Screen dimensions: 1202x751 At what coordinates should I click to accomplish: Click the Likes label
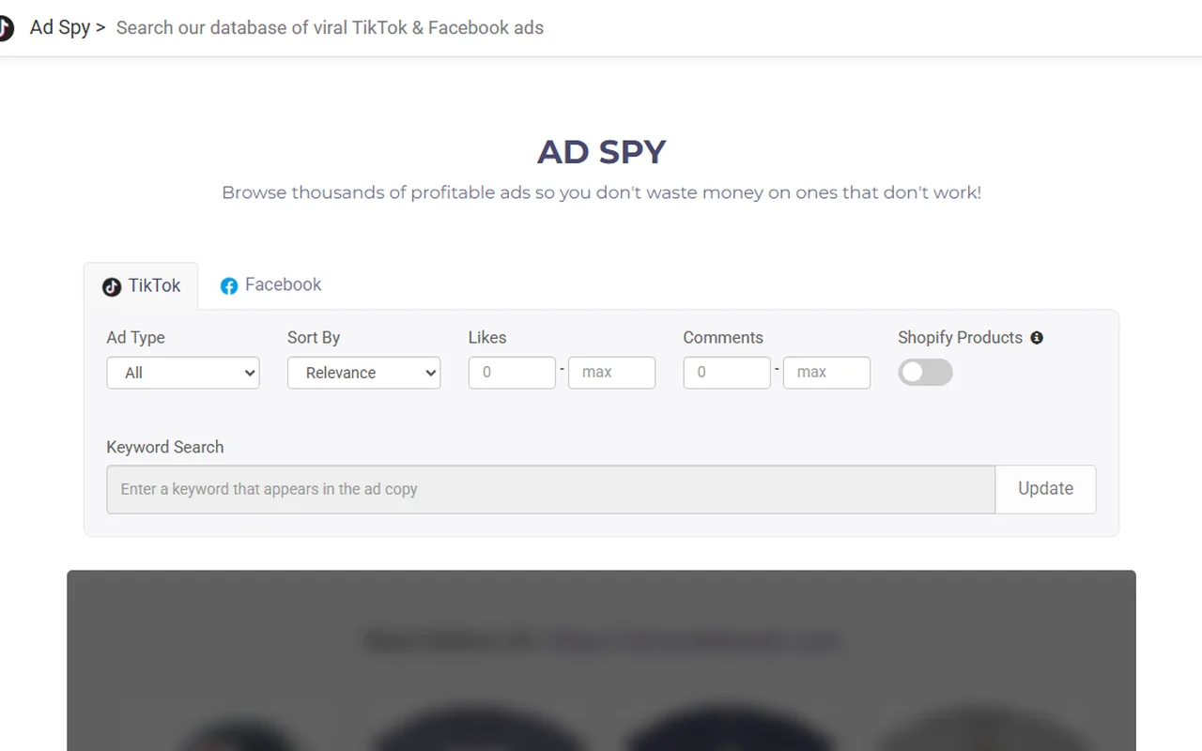coord(487,338)
